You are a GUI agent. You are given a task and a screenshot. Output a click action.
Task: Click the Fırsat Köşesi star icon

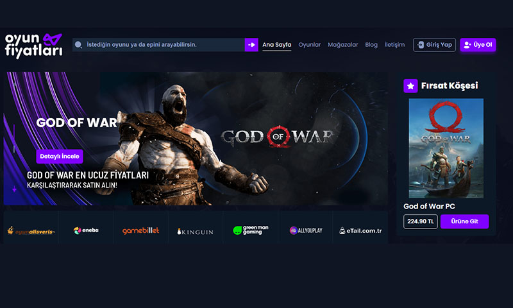[x=410, y=86]
